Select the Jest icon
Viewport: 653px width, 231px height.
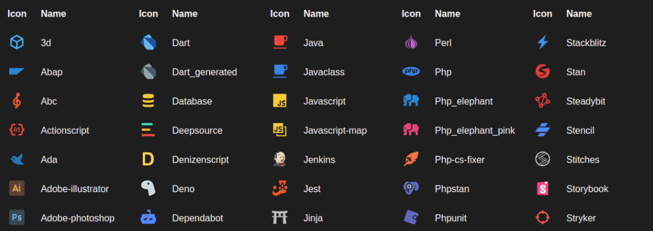click(x=280, y=188)
